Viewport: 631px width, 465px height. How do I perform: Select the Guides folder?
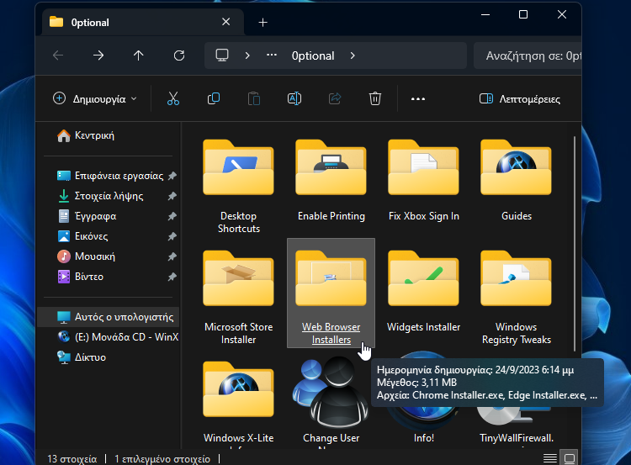[517, 180]
